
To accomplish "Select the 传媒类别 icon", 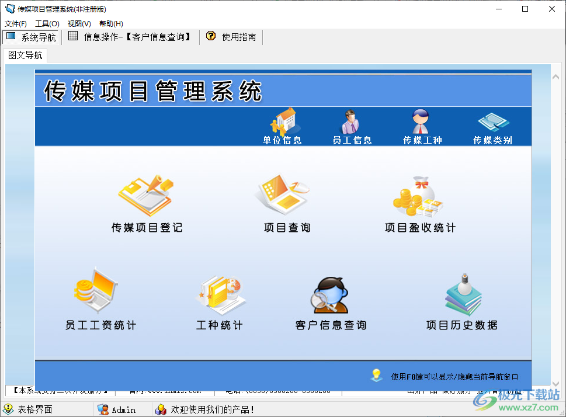I will coord(492,126).
